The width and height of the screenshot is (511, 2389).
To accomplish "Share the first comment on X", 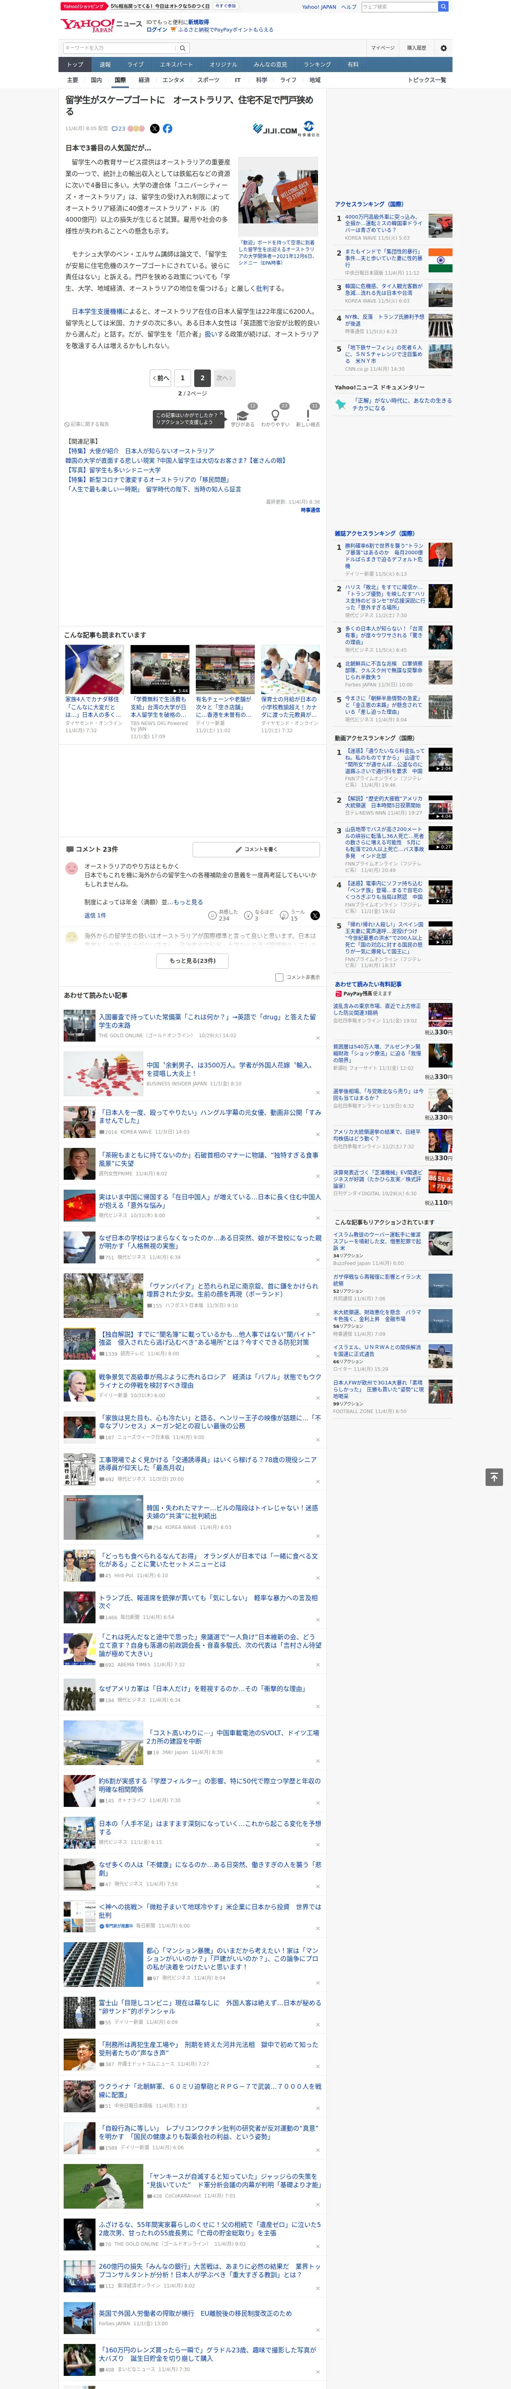I will coord(315,915).
